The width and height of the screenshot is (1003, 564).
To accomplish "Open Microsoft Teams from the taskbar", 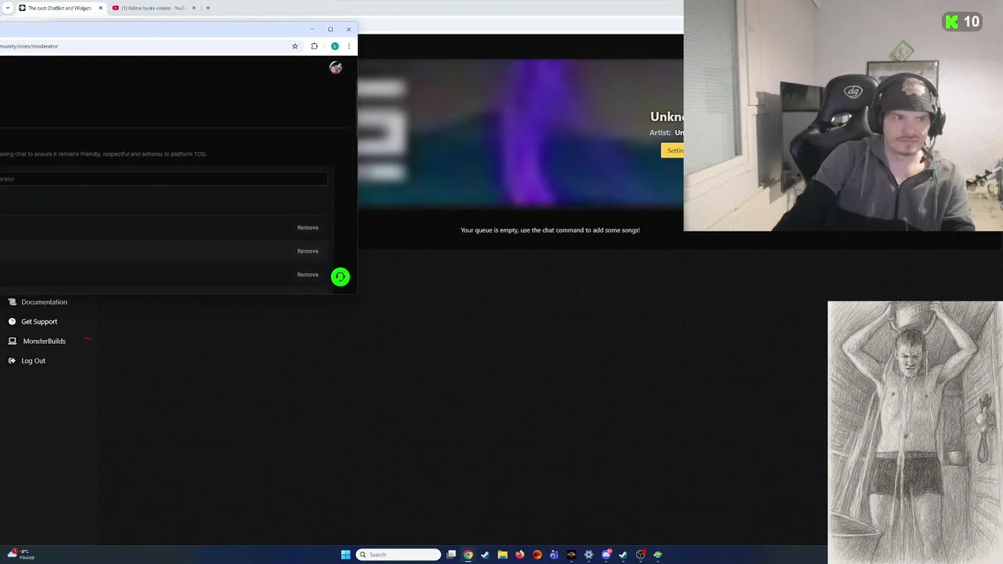I will pos(554,555).
